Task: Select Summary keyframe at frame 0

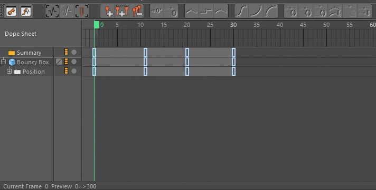Action: click(94, 52)
